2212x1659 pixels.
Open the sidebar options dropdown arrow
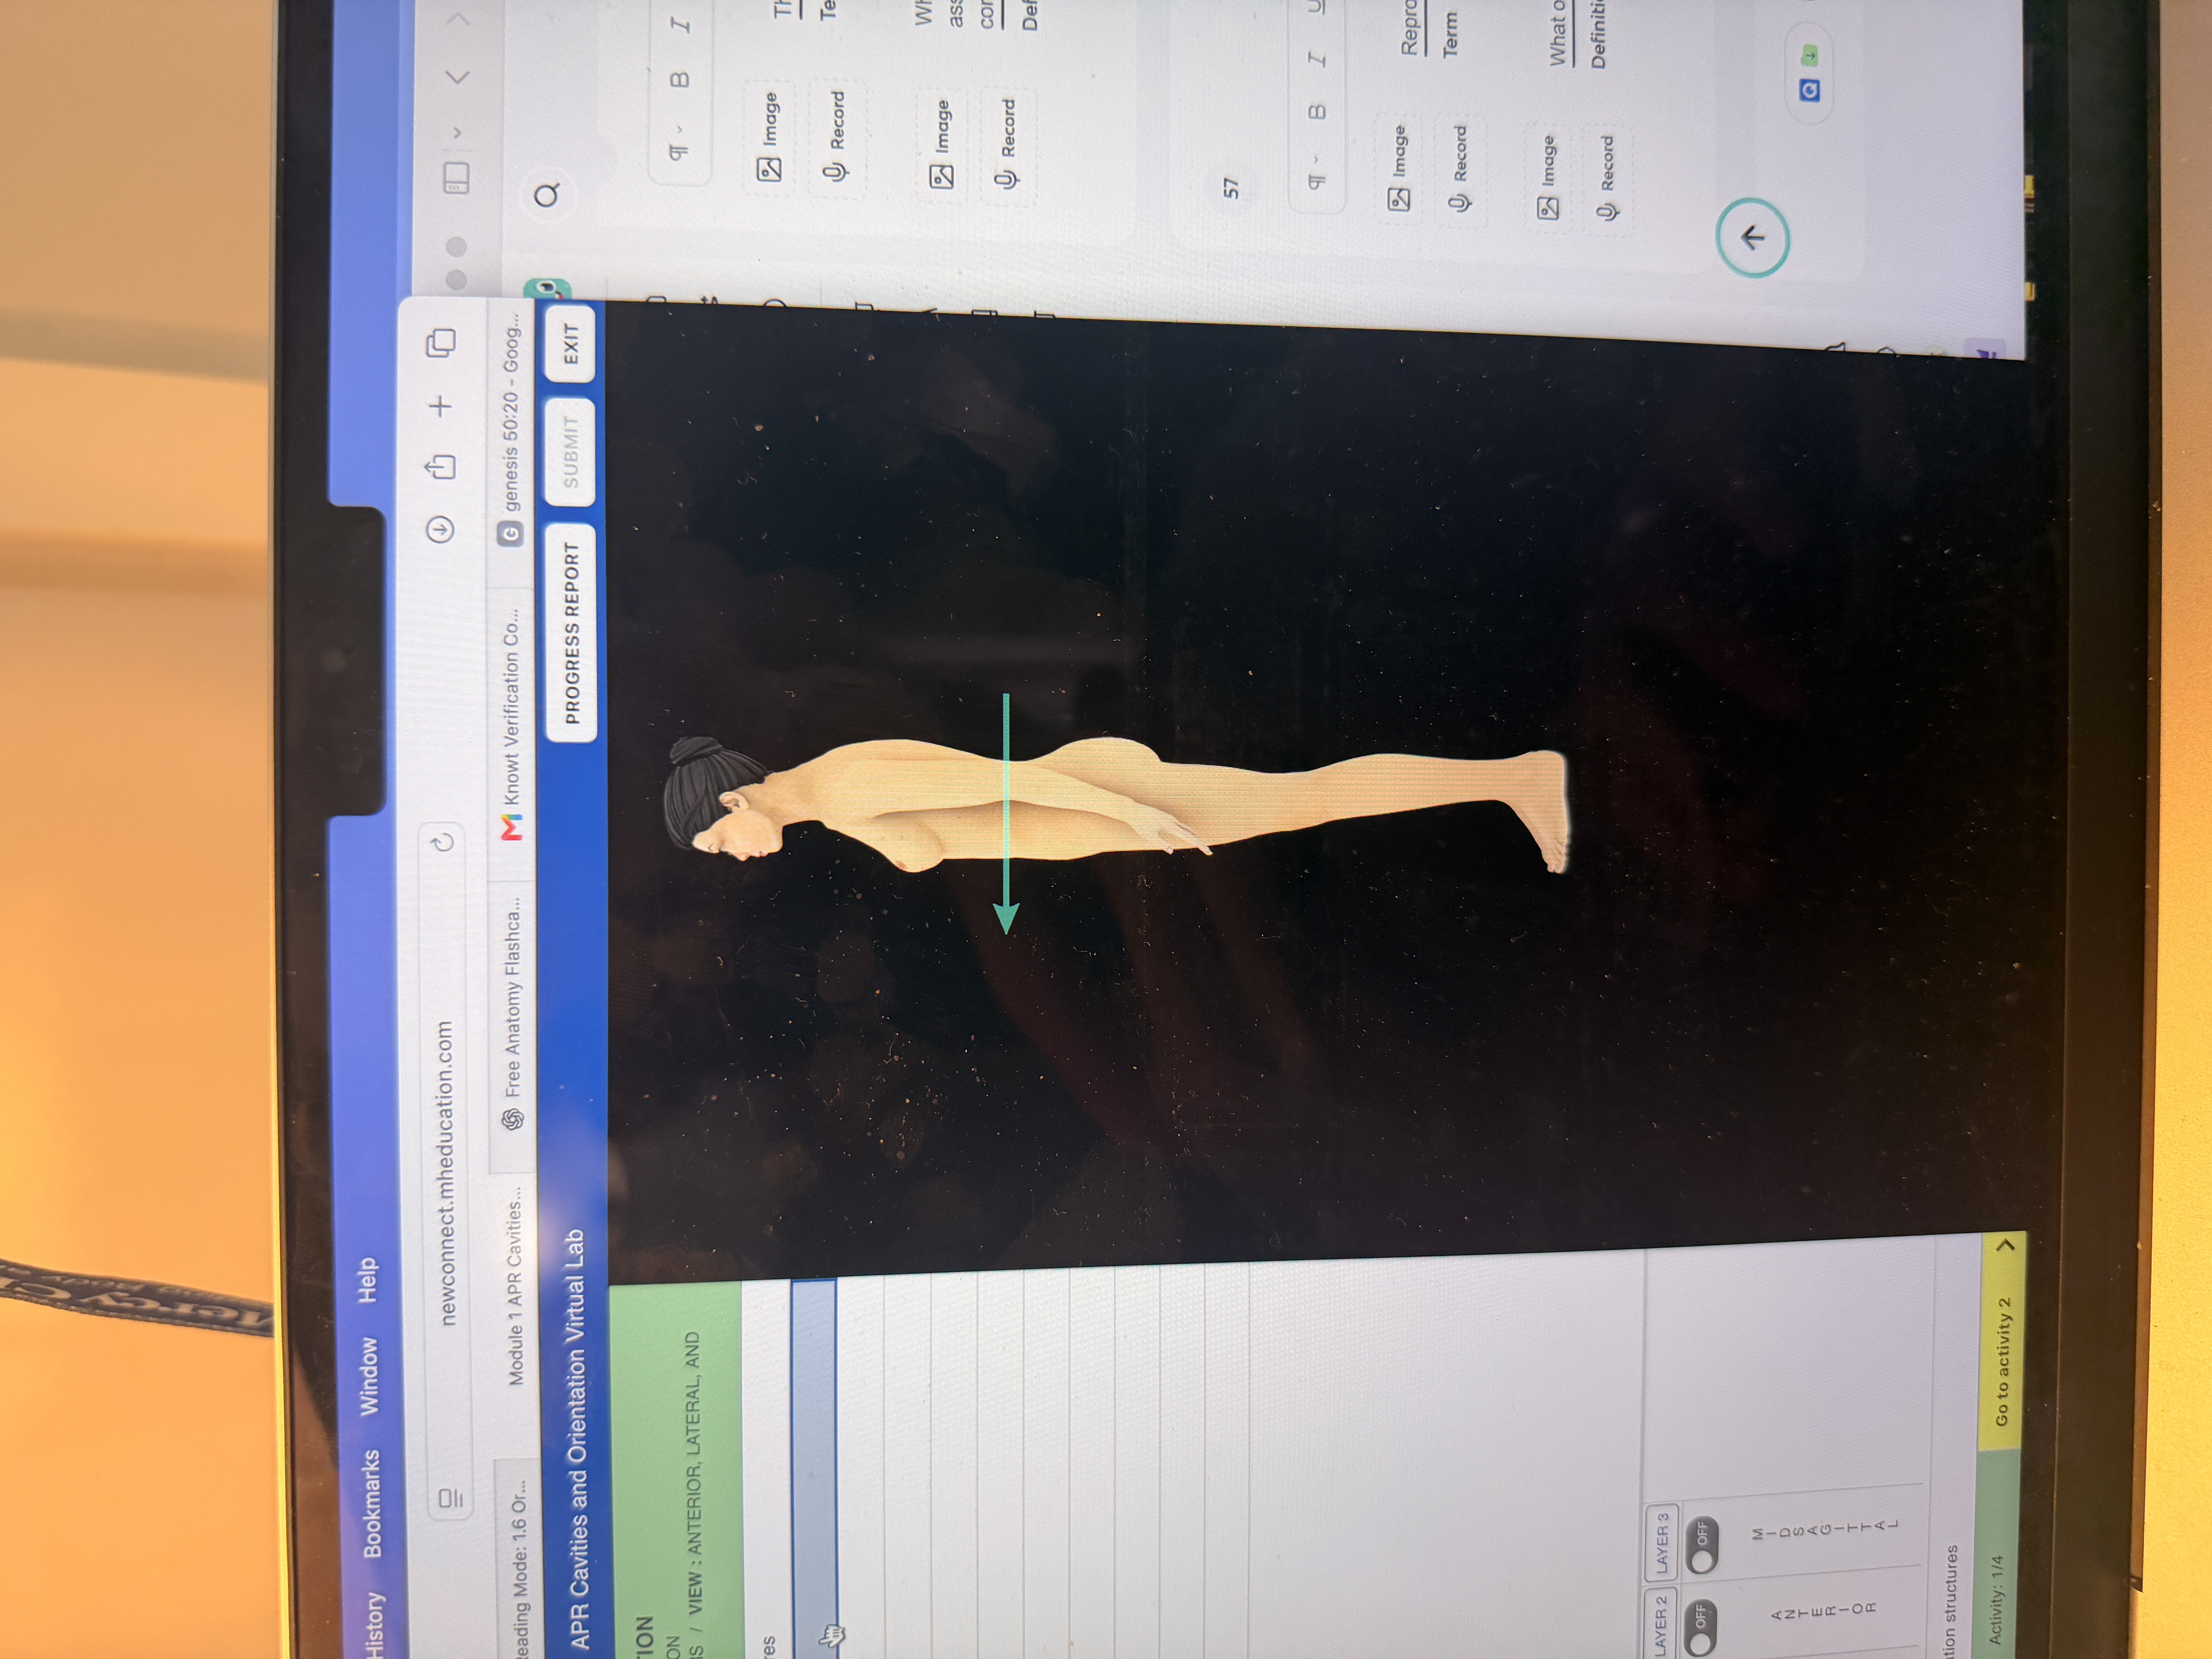456,132
